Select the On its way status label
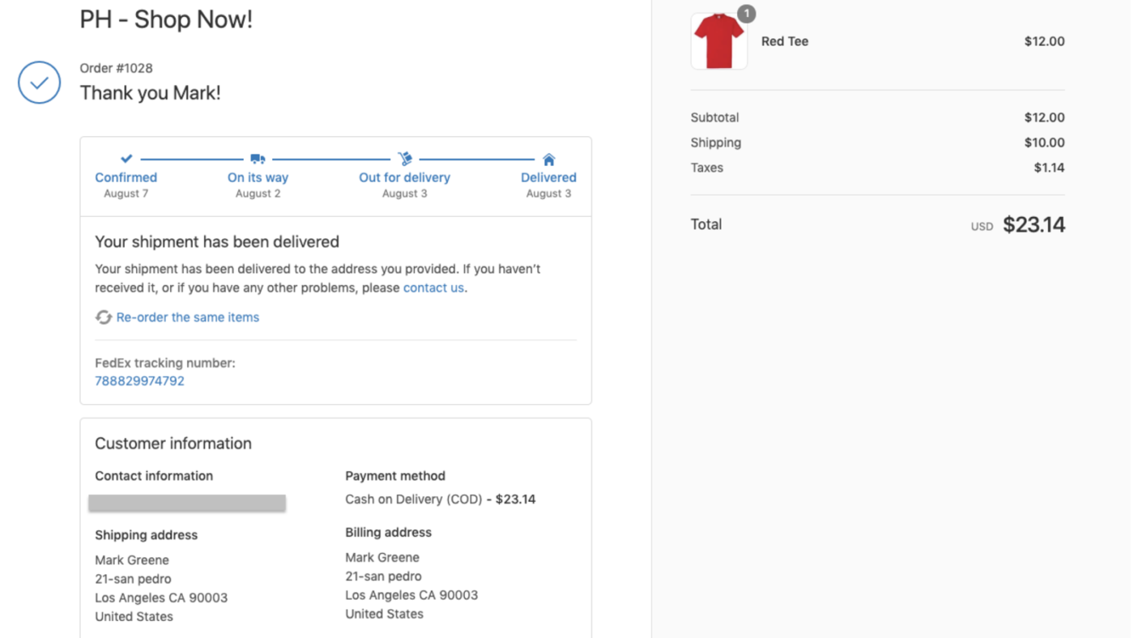The image size is (1134, 638). point(258,177)
